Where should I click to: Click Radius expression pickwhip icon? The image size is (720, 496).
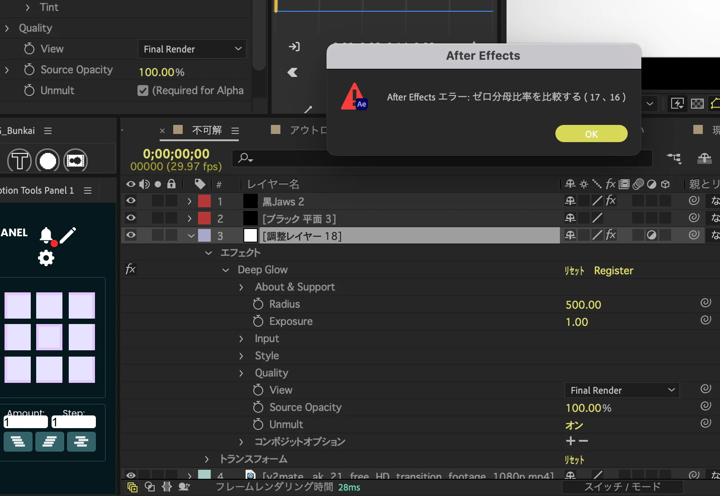coord(706,303)
